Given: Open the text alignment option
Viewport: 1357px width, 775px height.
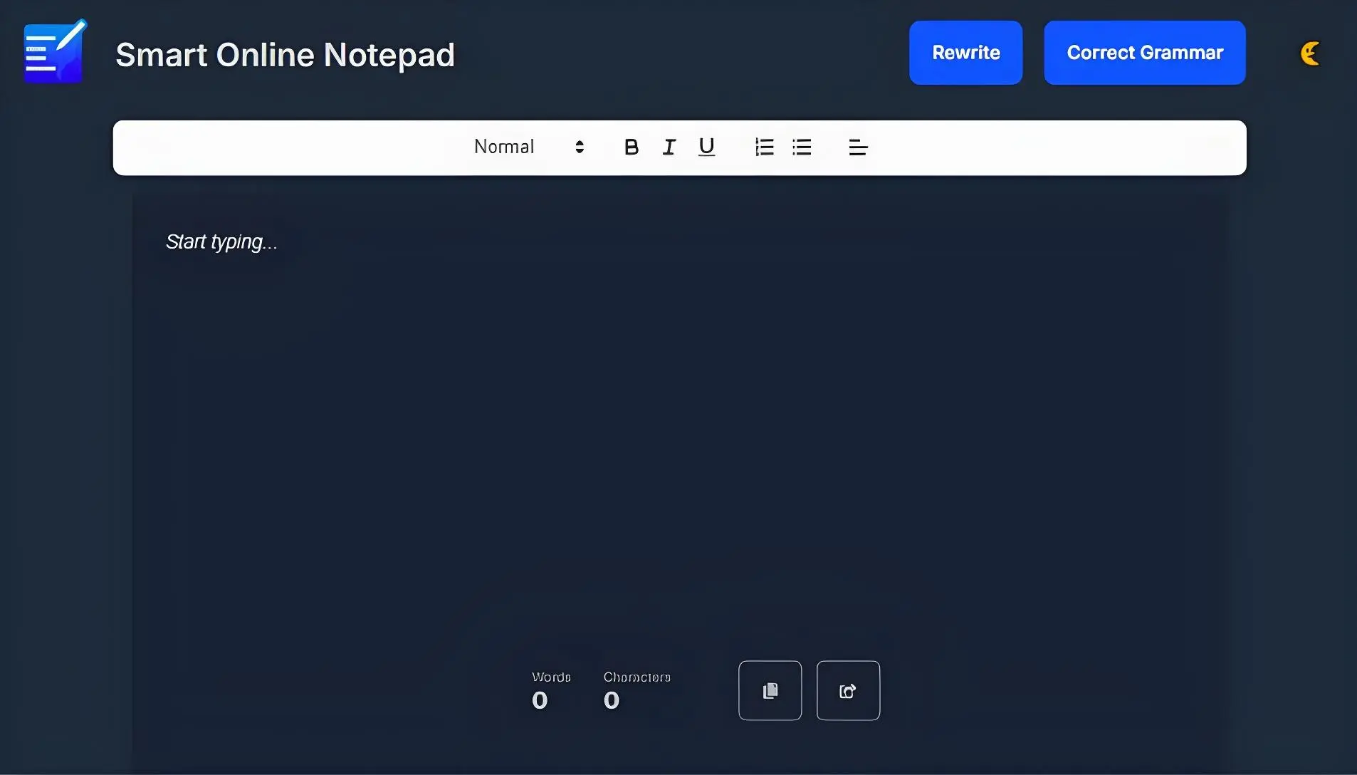Looking at the screenshot, I should [857, 147].
